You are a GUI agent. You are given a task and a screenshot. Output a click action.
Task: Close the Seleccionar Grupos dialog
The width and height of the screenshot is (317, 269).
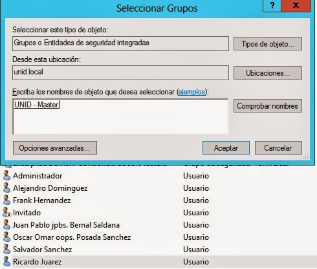tap(296, 5)
